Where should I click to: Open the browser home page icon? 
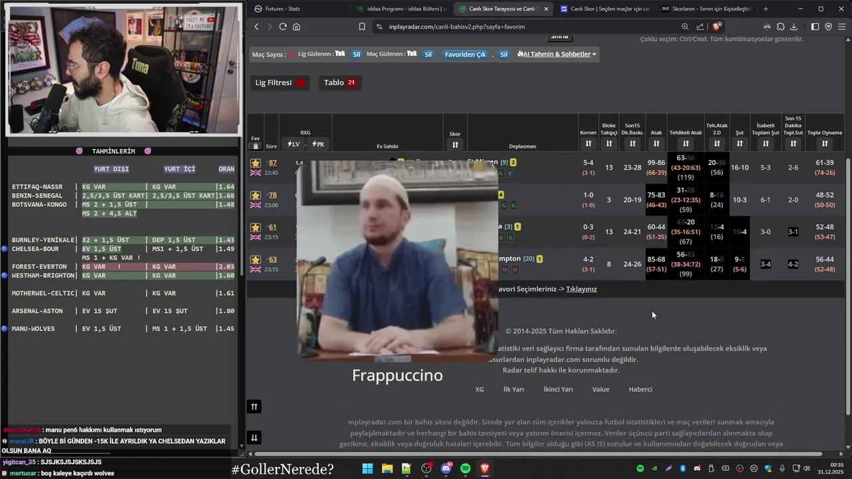coord(296,27)
